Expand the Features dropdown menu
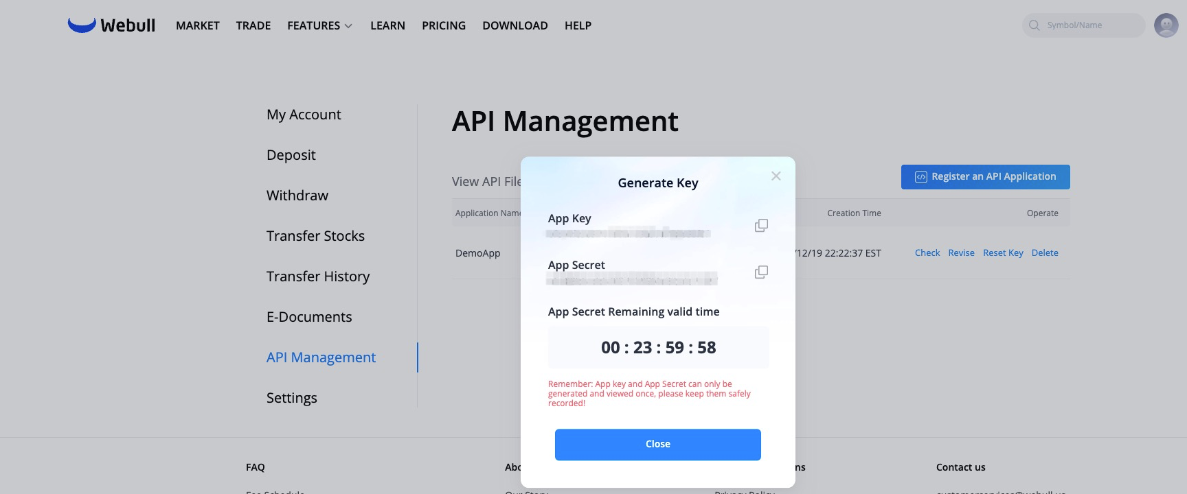Image resolution: width=1187 pixels, height=494 pixels. pyautogui.click(x=319, y=25)
